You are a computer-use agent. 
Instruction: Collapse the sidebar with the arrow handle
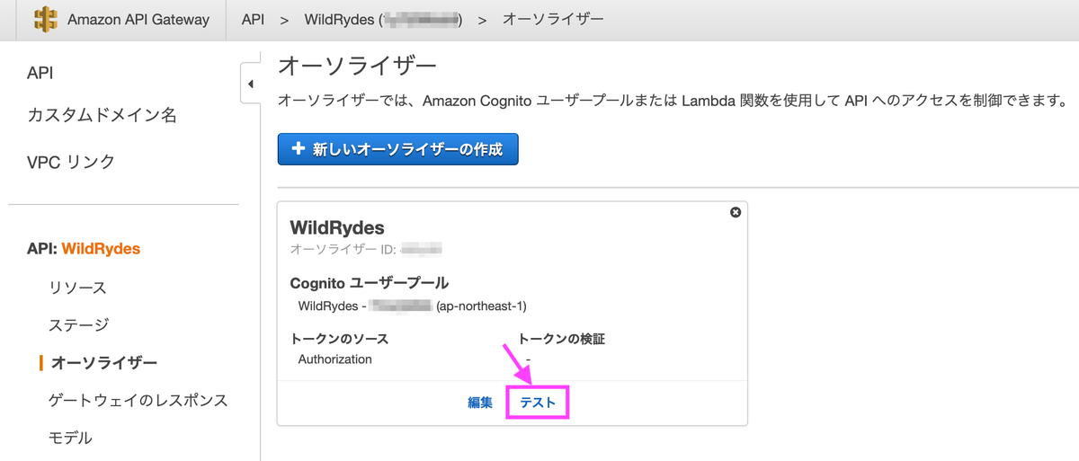click(250, 84)
